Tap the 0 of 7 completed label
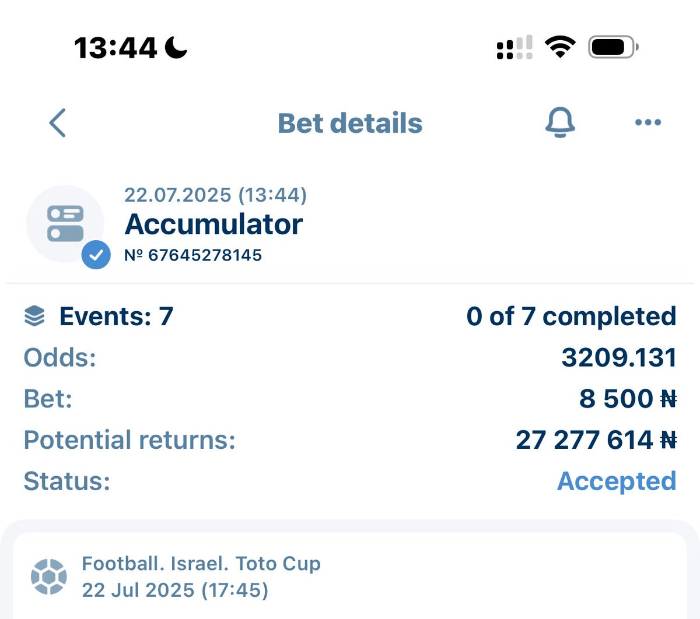This screenshot has width=700, height=619. pyautogui.click(x=571, y=316)
